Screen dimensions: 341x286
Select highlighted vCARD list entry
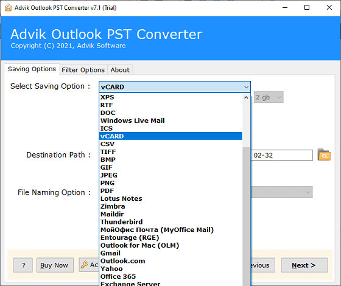coord(170,136)
